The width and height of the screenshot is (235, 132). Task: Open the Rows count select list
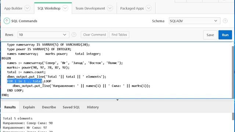(x=43, y=35)
